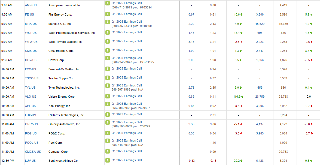
Task: Visit the DOV-US ticker link
Action: pyautogui.click(x=31, y=60)
